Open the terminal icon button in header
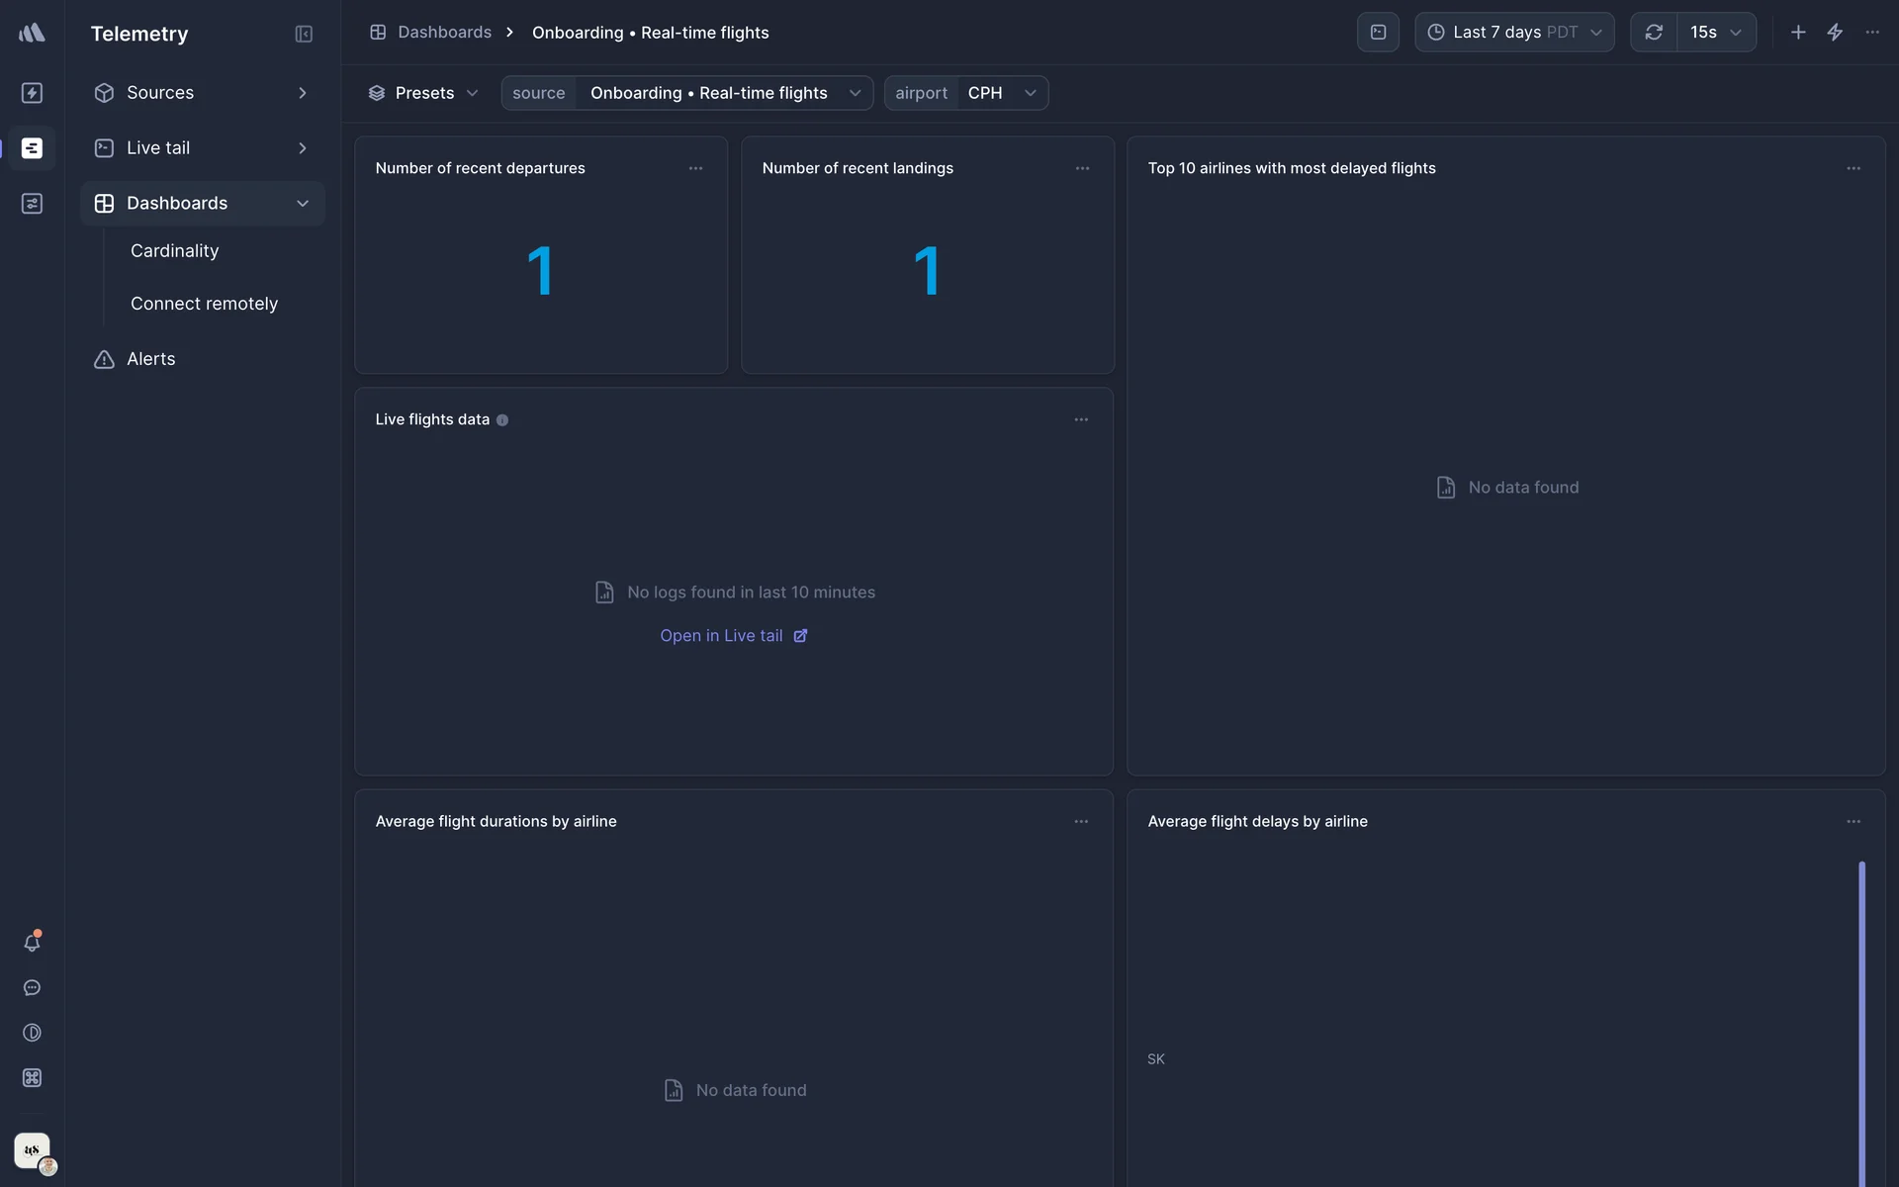Viewport: 1899px width, 1187px height. pyautogui.click(x=1378, y=33)
